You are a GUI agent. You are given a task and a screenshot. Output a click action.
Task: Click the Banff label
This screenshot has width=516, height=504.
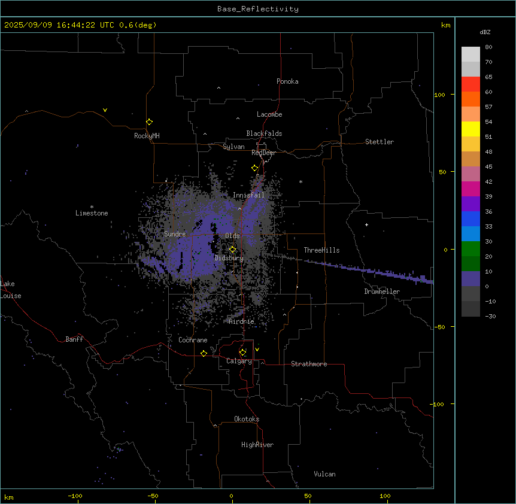(74, 339)
